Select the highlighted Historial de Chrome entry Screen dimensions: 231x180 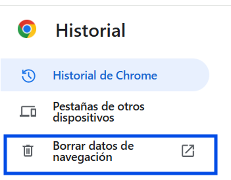pyautogui.click(x=105, y=75)
